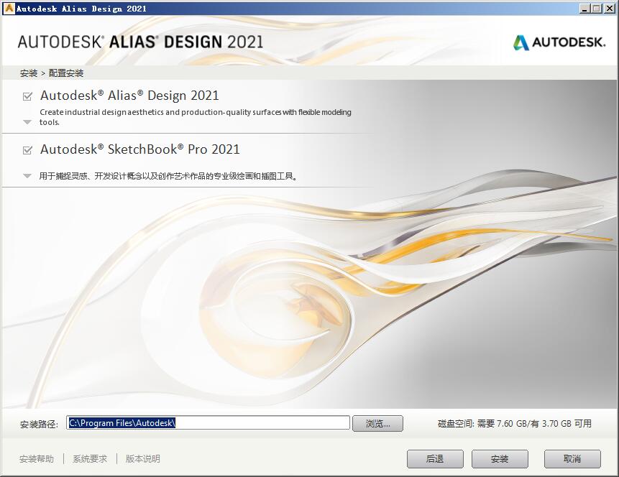
Task: Minimize the installer window
Action: (585, 9)
